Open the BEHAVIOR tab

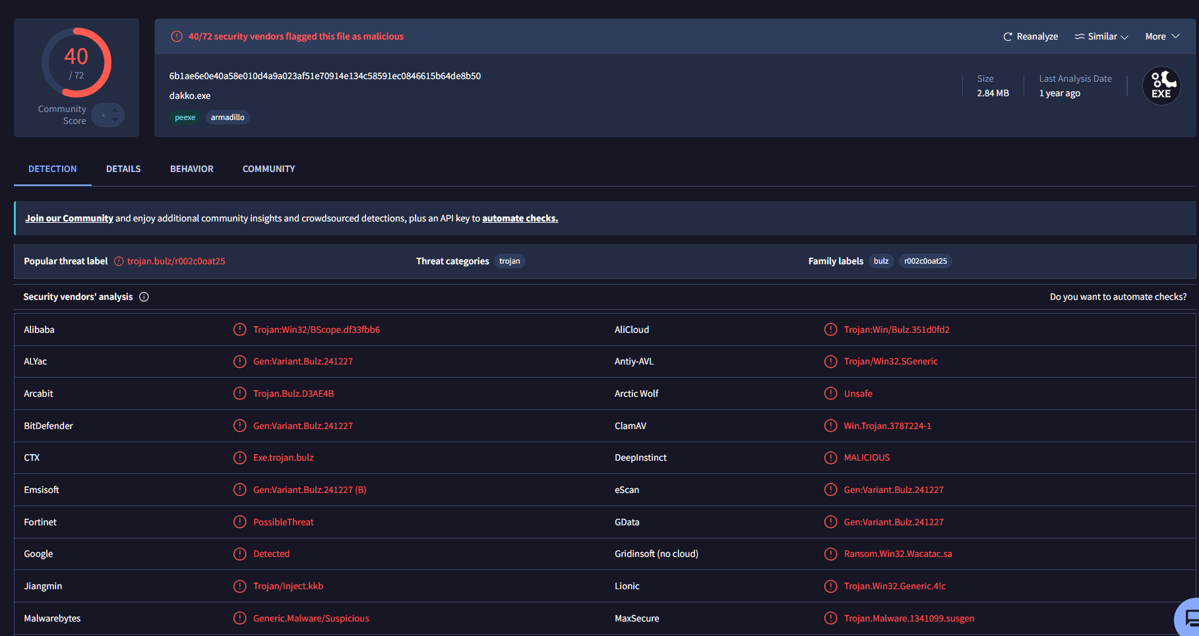[192, 169]
